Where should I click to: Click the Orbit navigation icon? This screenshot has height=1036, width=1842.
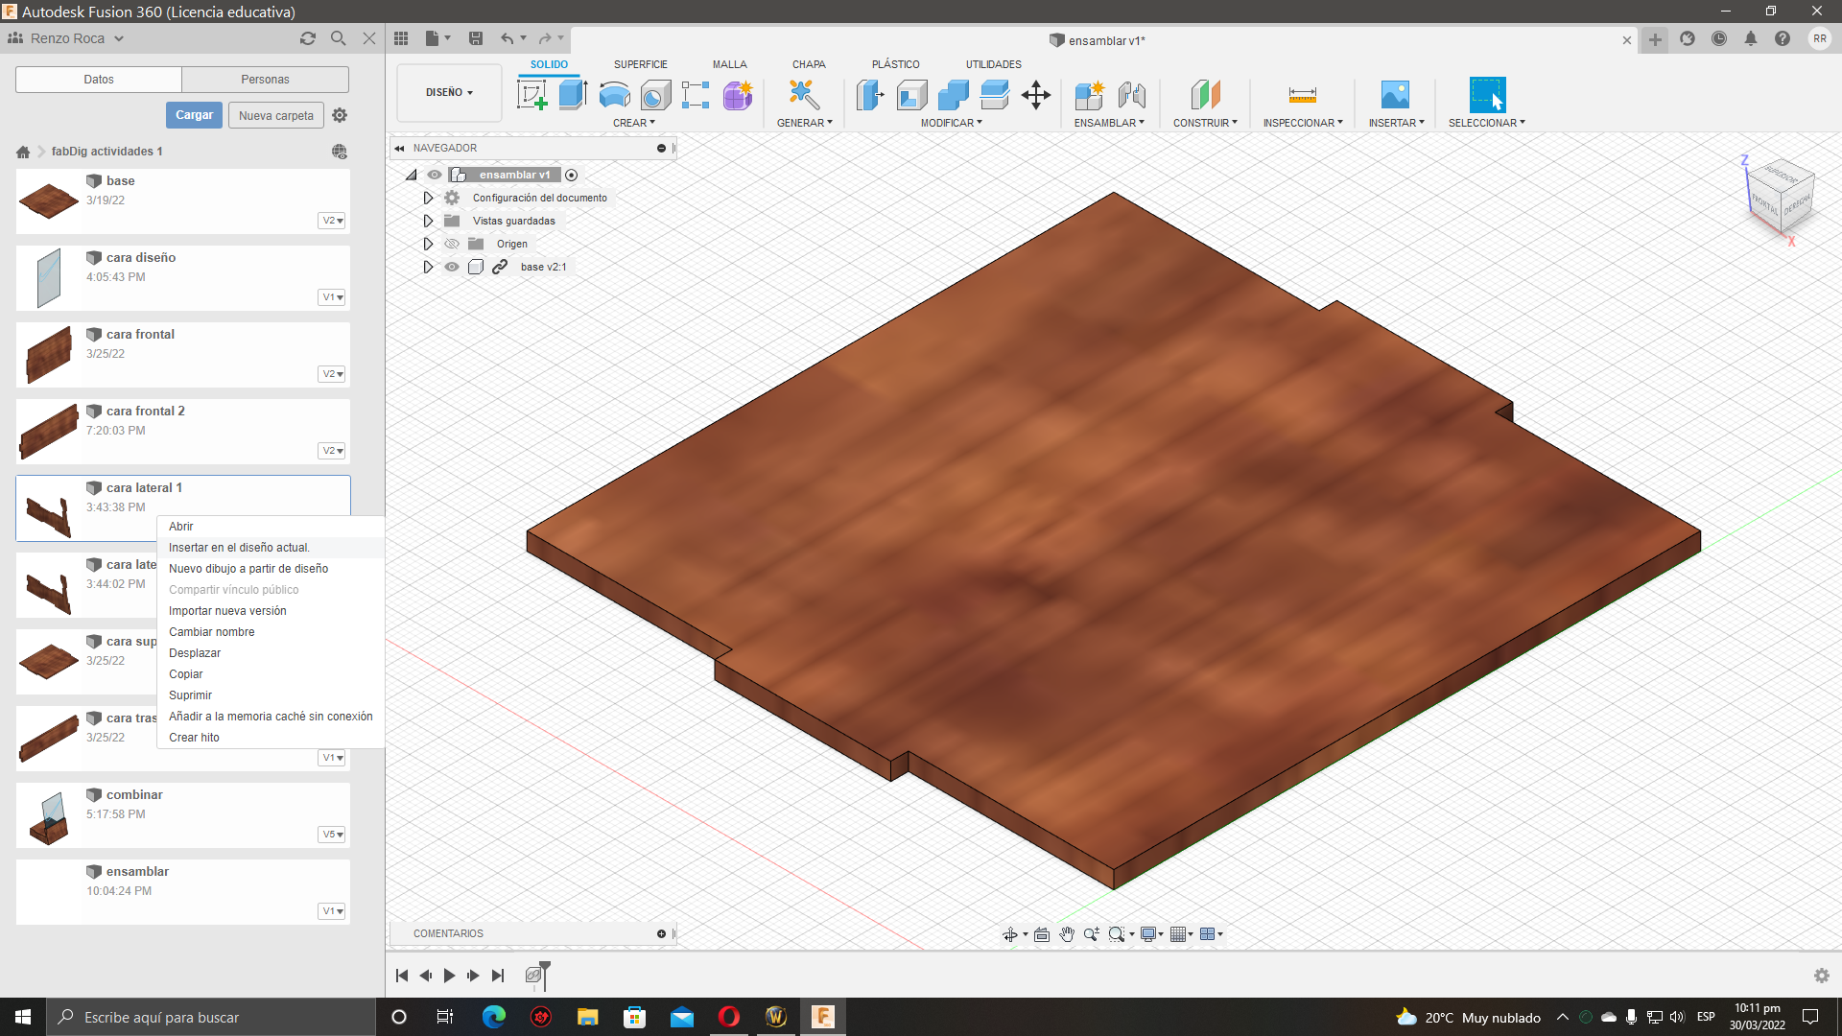(x=1010, y=934)
